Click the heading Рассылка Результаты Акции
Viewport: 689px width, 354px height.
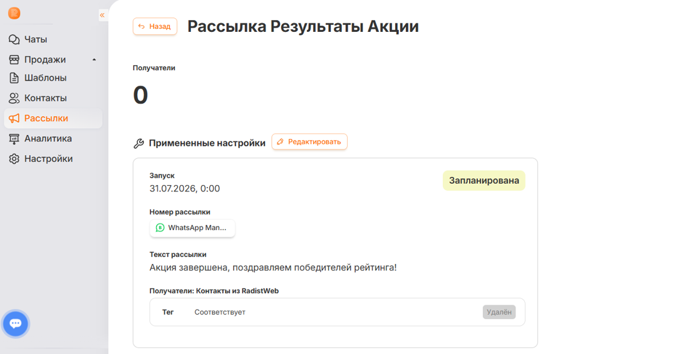click(303, 26)
